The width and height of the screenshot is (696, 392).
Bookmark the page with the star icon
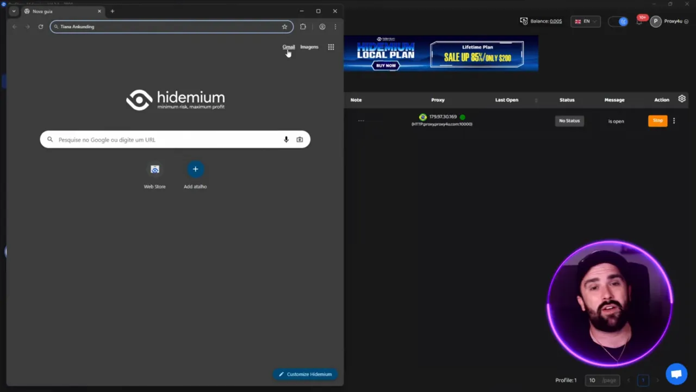point(284,26)
